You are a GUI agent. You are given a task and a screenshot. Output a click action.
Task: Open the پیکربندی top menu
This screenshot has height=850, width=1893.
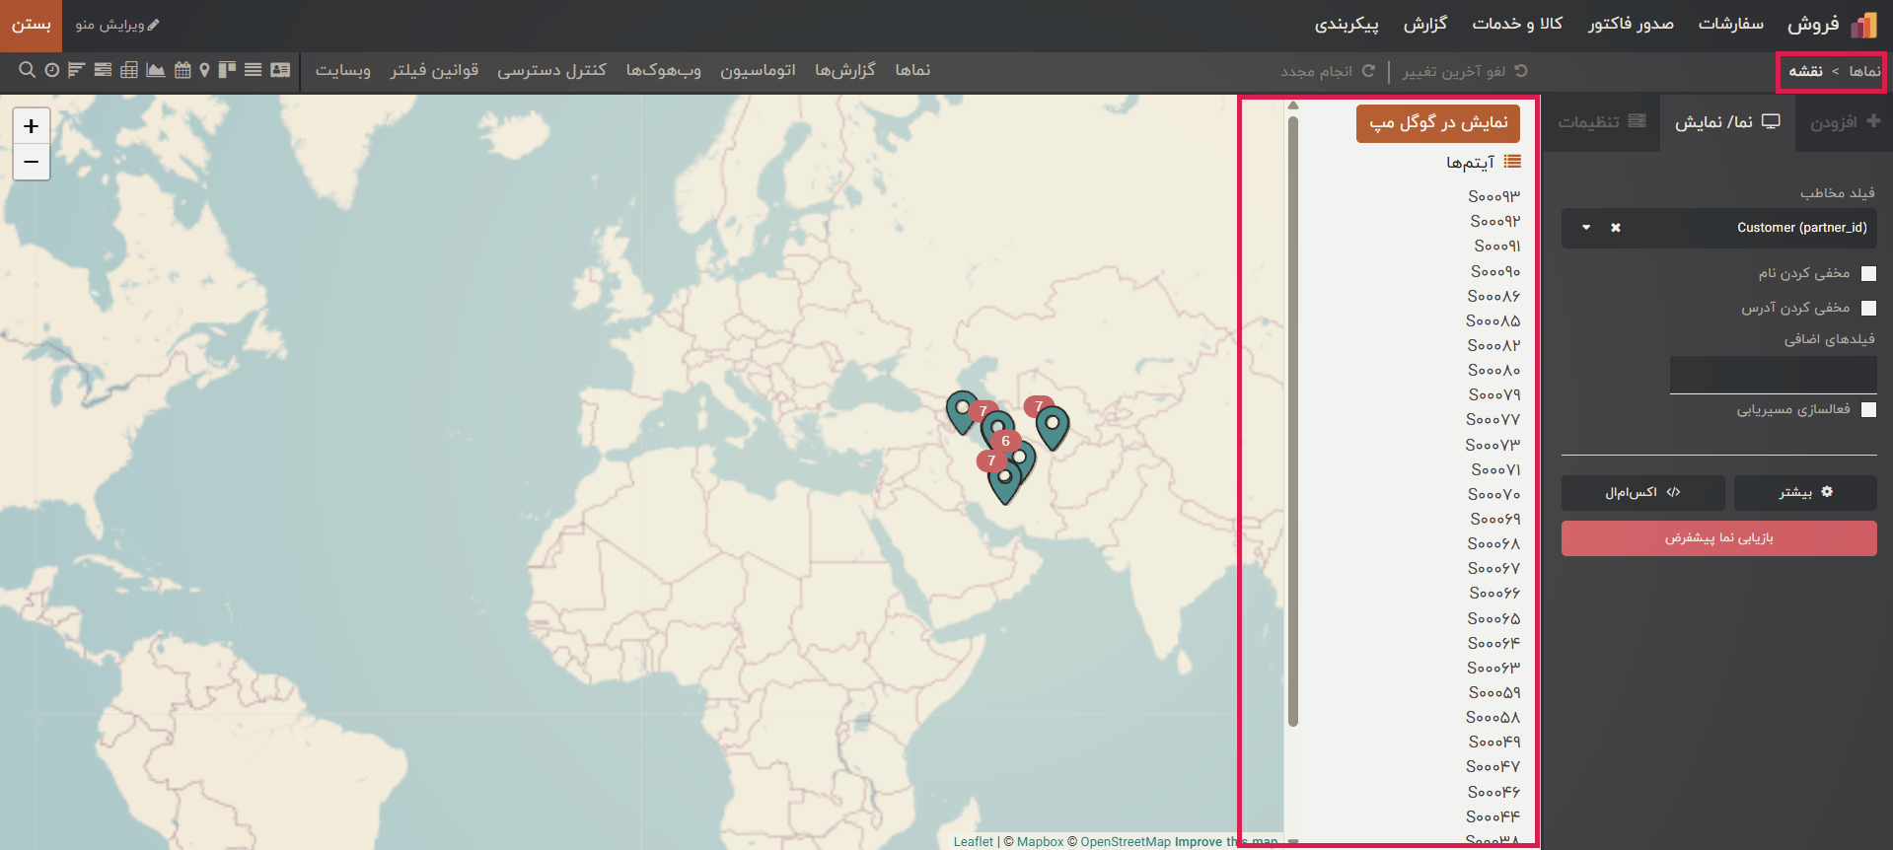pyautogui.click(x=1347, y=24)
